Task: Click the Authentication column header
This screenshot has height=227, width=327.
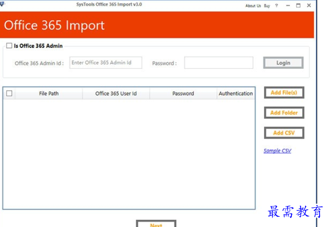Action: (236, 93)
